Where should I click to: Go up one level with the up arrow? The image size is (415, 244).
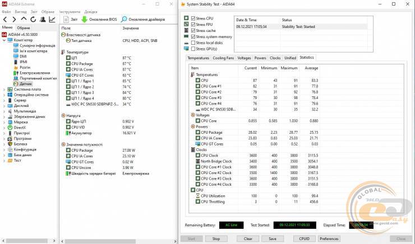[x=24, y=19]
